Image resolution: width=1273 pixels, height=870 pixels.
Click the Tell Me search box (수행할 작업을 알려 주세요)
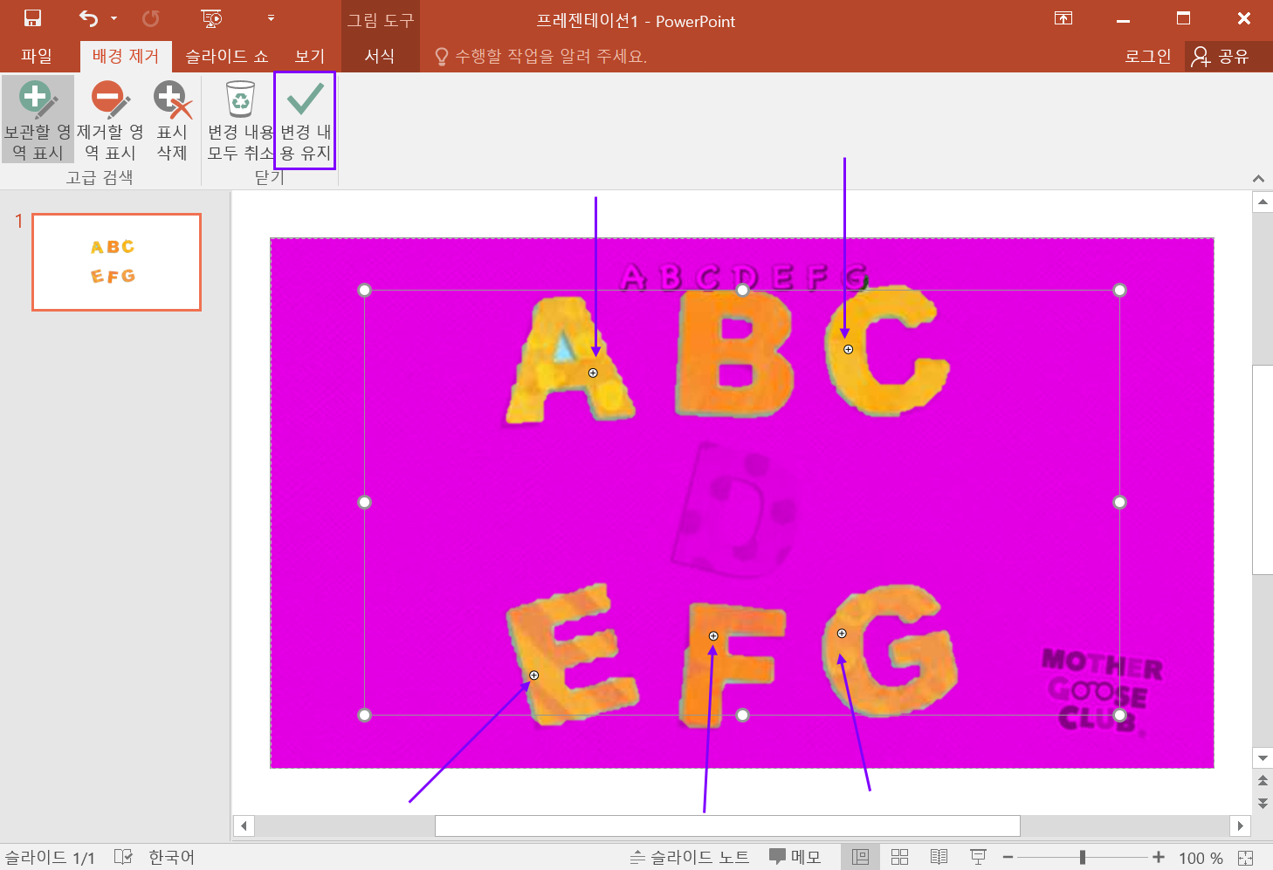tap(541, 56)
